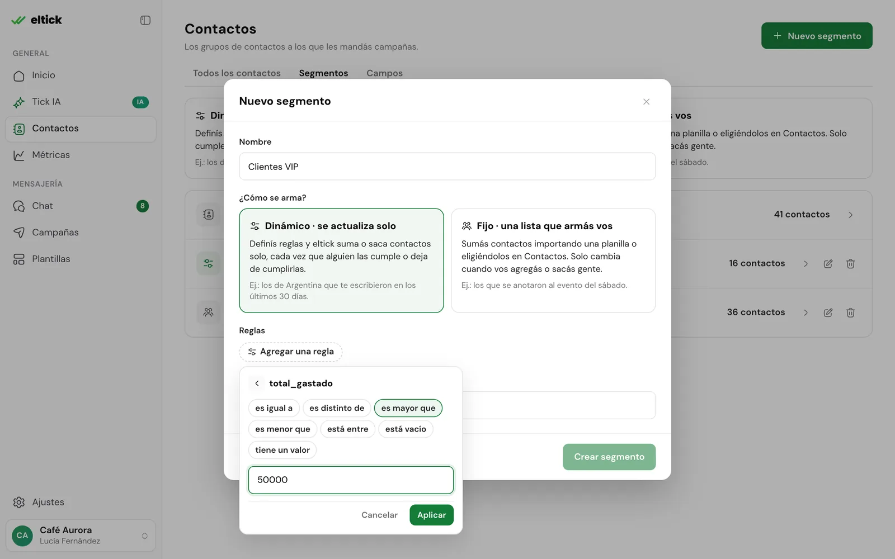
Task: Collapse the sidebar panel icon
Action: click(145, 20)
